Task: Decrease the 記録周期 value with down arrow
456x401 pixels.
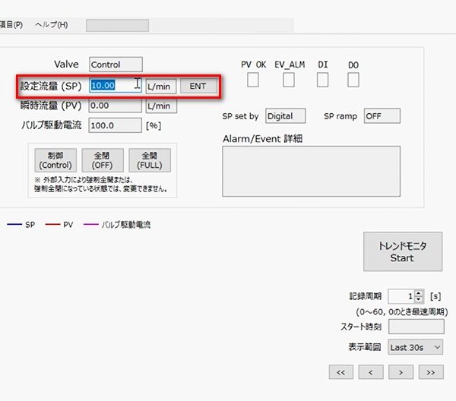Action: (419, 300)
